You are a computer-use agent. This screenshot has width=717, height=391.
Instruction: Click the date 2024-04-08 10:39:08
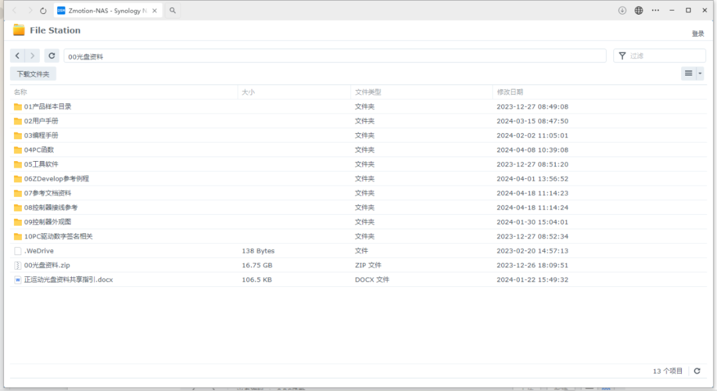pyautogui.click(x=532, y=150)
